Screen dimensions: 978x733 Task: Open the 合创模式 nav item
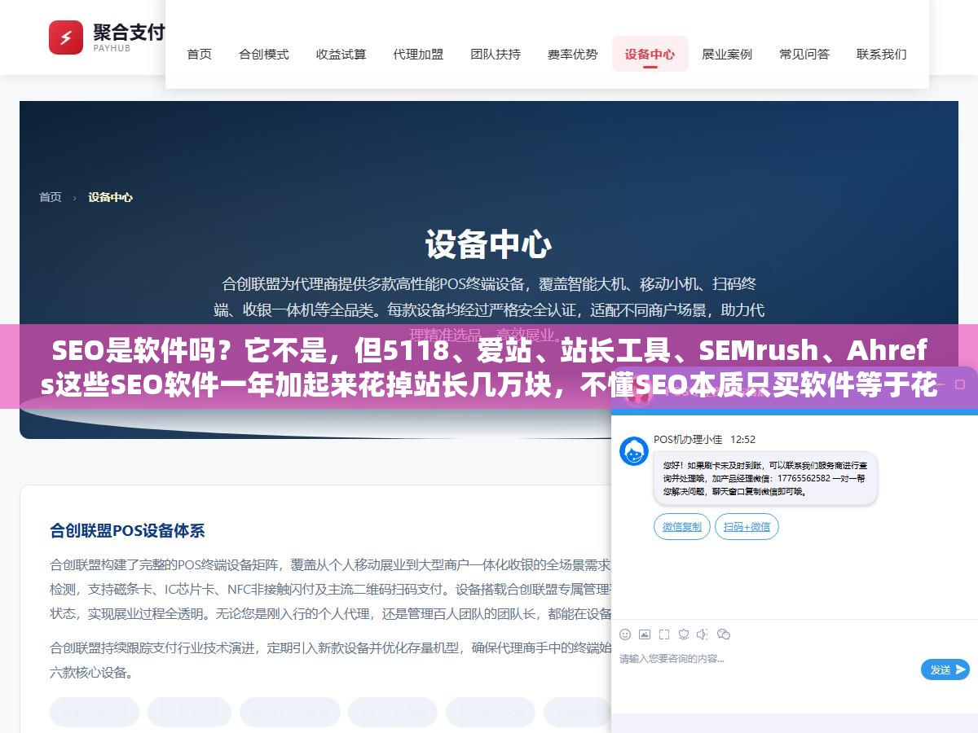pos(264,55)
